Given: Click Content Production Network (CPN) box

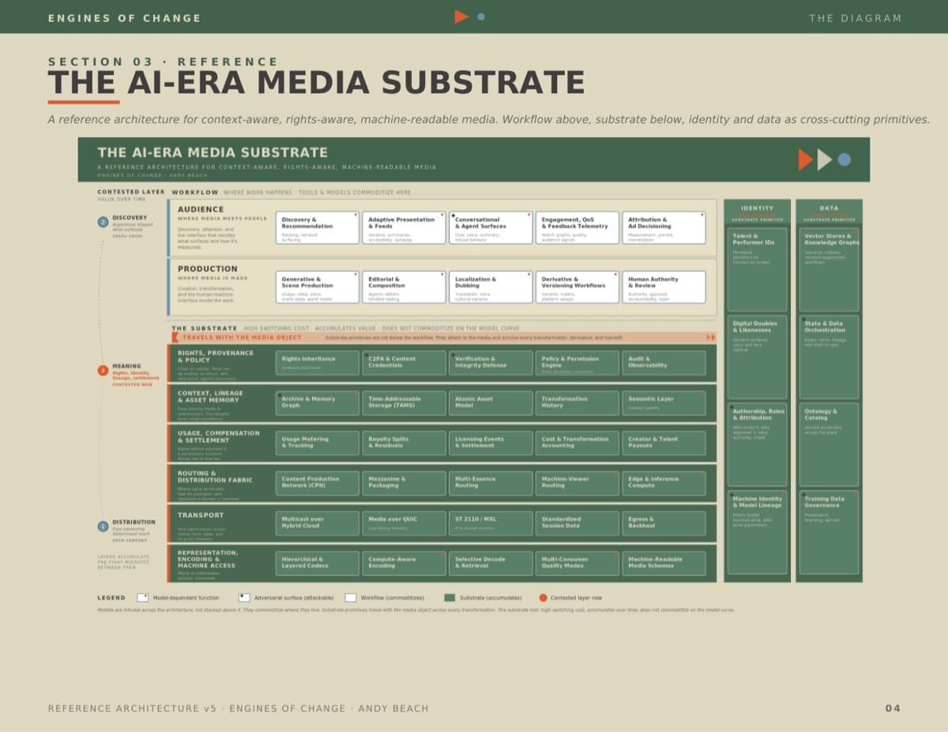Looking at the screenshot, I should point(318,483).
